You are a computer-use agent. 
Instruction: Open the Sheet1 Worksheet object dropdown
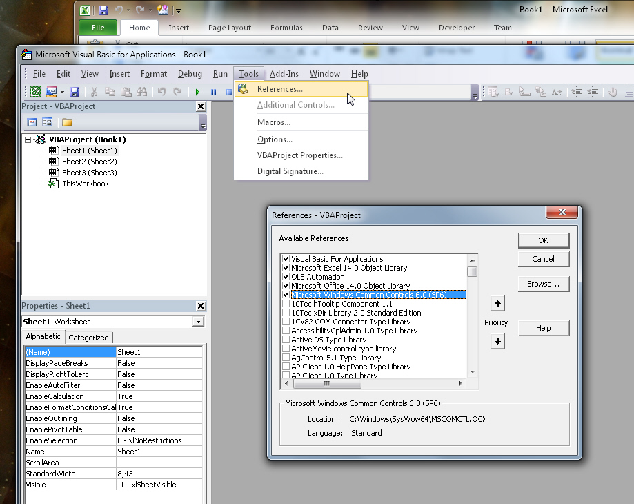coord(198,322)
